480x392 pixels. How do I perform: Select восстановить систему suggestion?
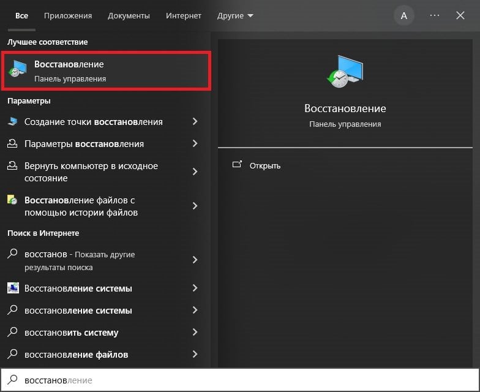tap(71, 332)
